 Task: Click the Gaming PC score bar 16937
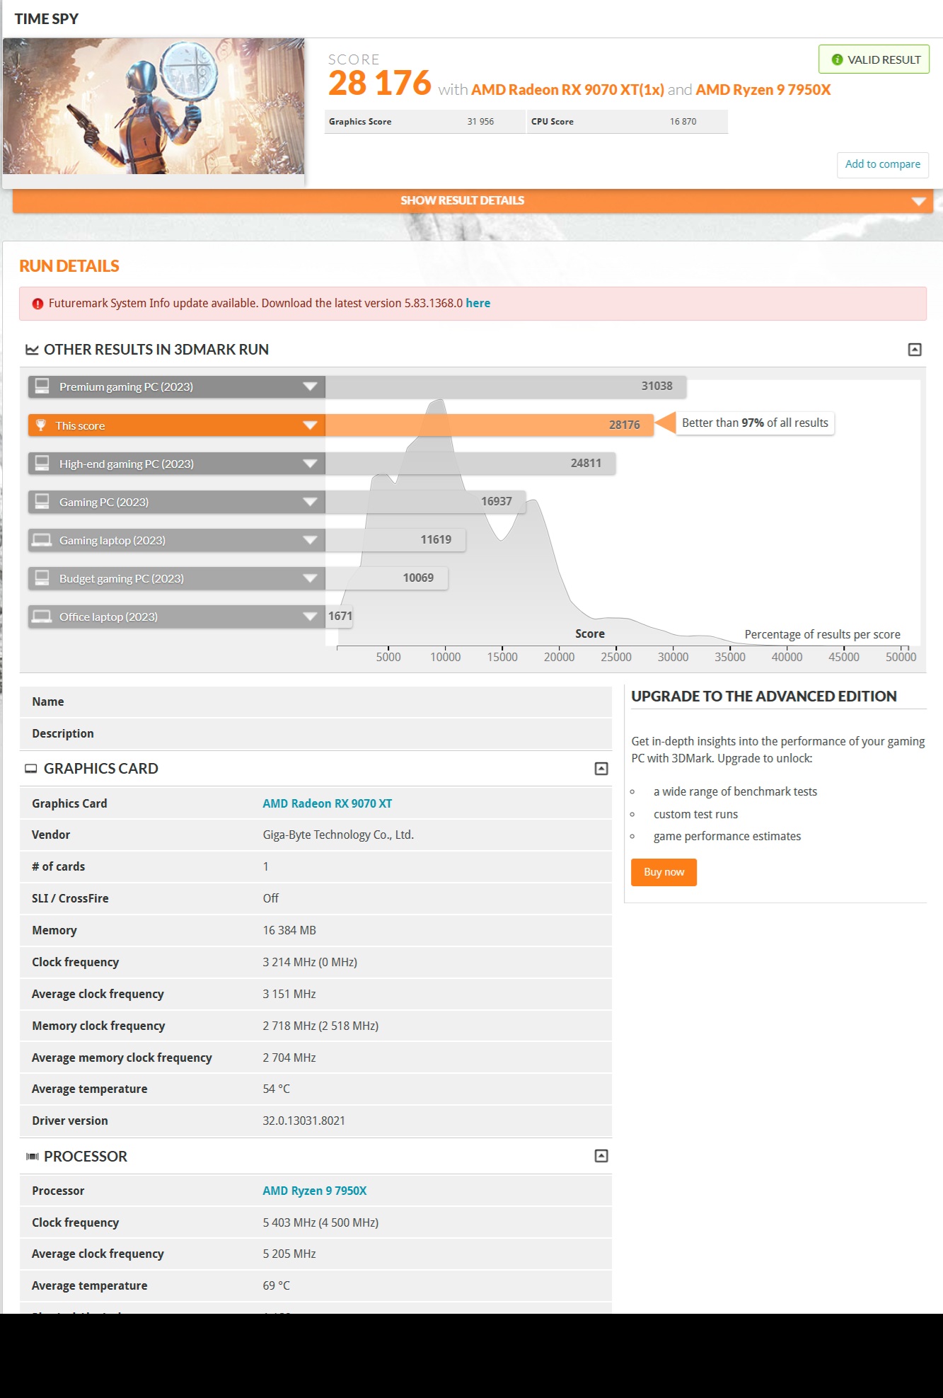click(x=426, y=502)
